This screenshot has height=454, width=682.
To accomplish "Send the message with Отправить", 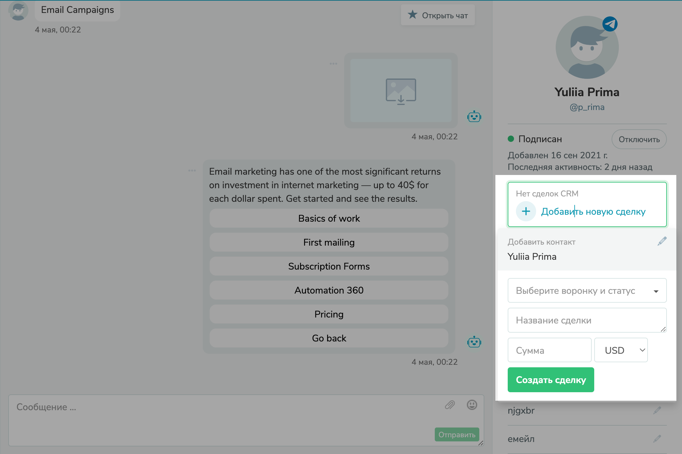I will click(457, 434).
